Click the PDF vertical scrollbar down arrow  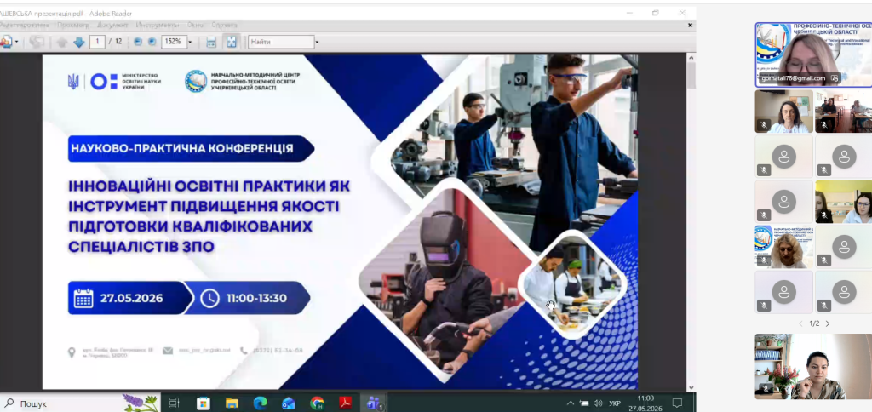(x=691, y=387)
